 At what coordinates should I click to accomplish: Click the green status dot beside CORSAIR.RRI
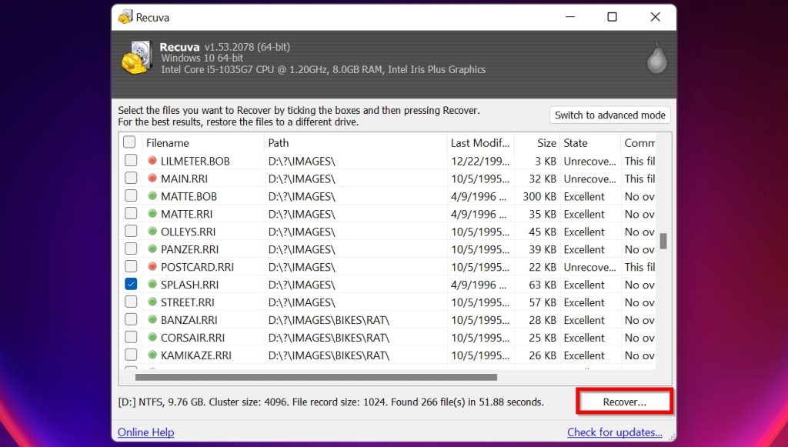tap(152, 338)
